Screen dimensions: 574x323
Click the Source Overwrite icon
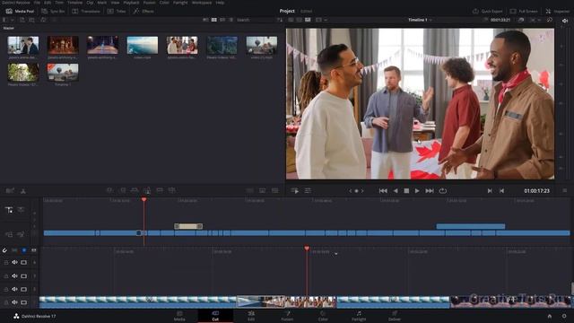[171, 190]
